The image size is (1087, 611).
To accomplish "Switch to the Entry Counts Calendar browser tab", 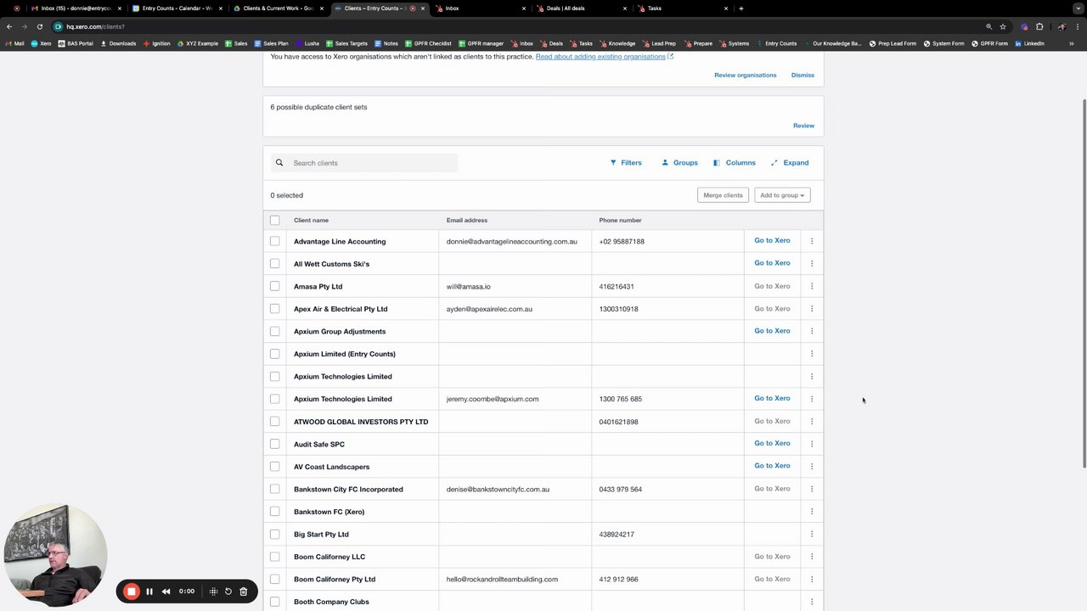I will point(177,8).
